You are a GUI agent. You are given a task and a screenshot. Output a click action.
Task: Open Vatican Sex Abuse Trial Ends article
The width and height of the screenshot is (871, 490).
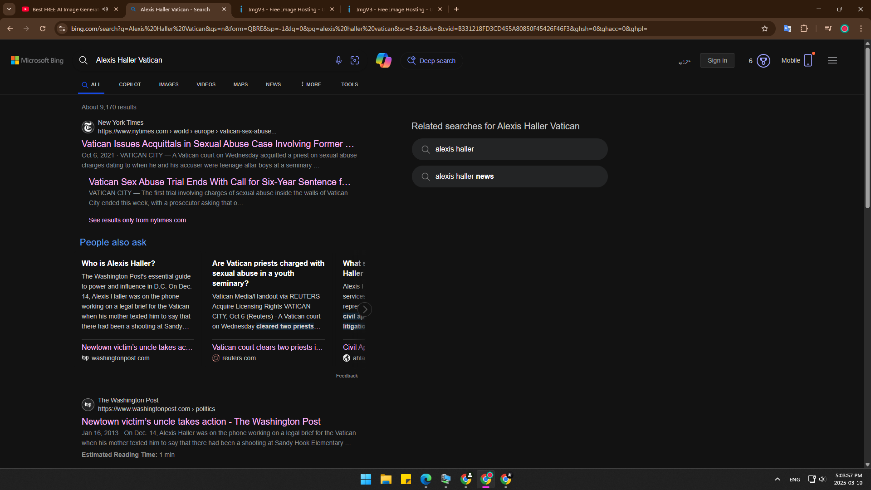point(220,182)
